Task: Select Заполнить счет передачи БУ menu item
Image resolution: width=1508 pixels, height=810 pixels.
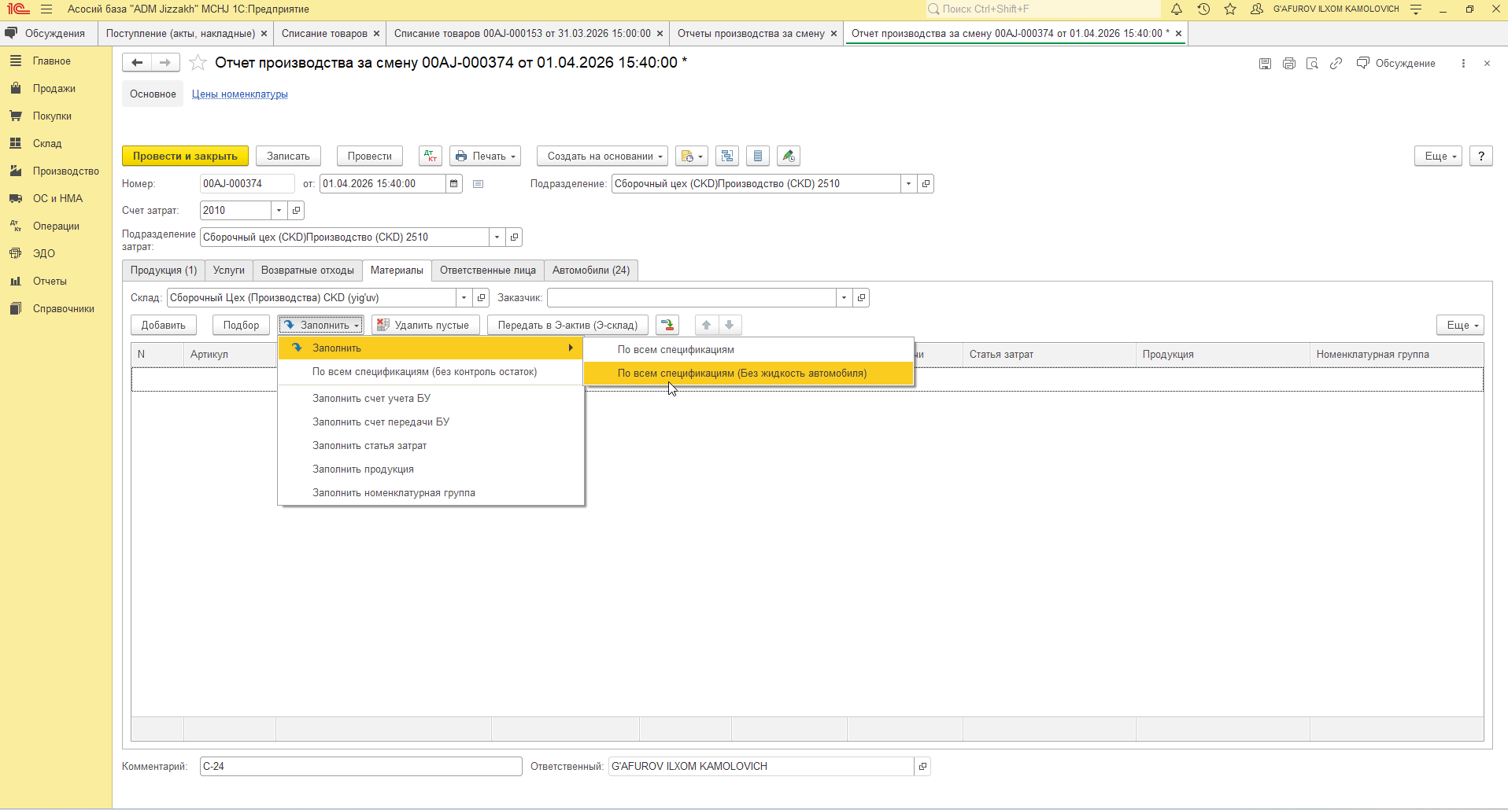Action: [x=431, y=422]
